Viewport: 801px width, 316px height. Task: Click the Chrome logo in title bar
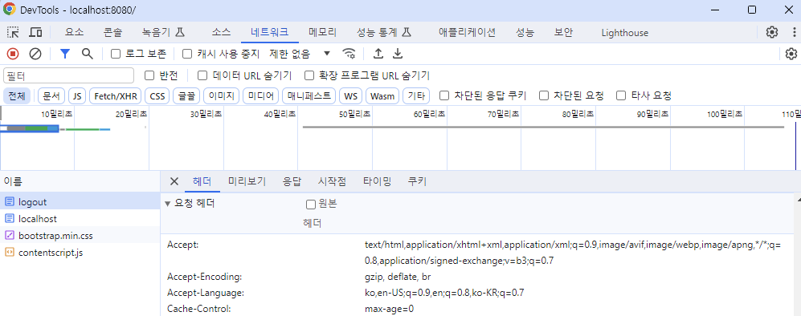coord(9,10)
